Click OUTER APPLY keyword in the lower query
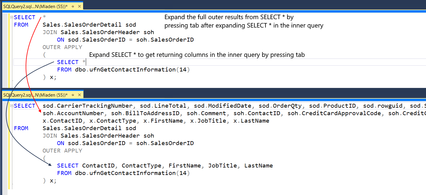This screenshot has height=195, width=426. coord(62,151)
